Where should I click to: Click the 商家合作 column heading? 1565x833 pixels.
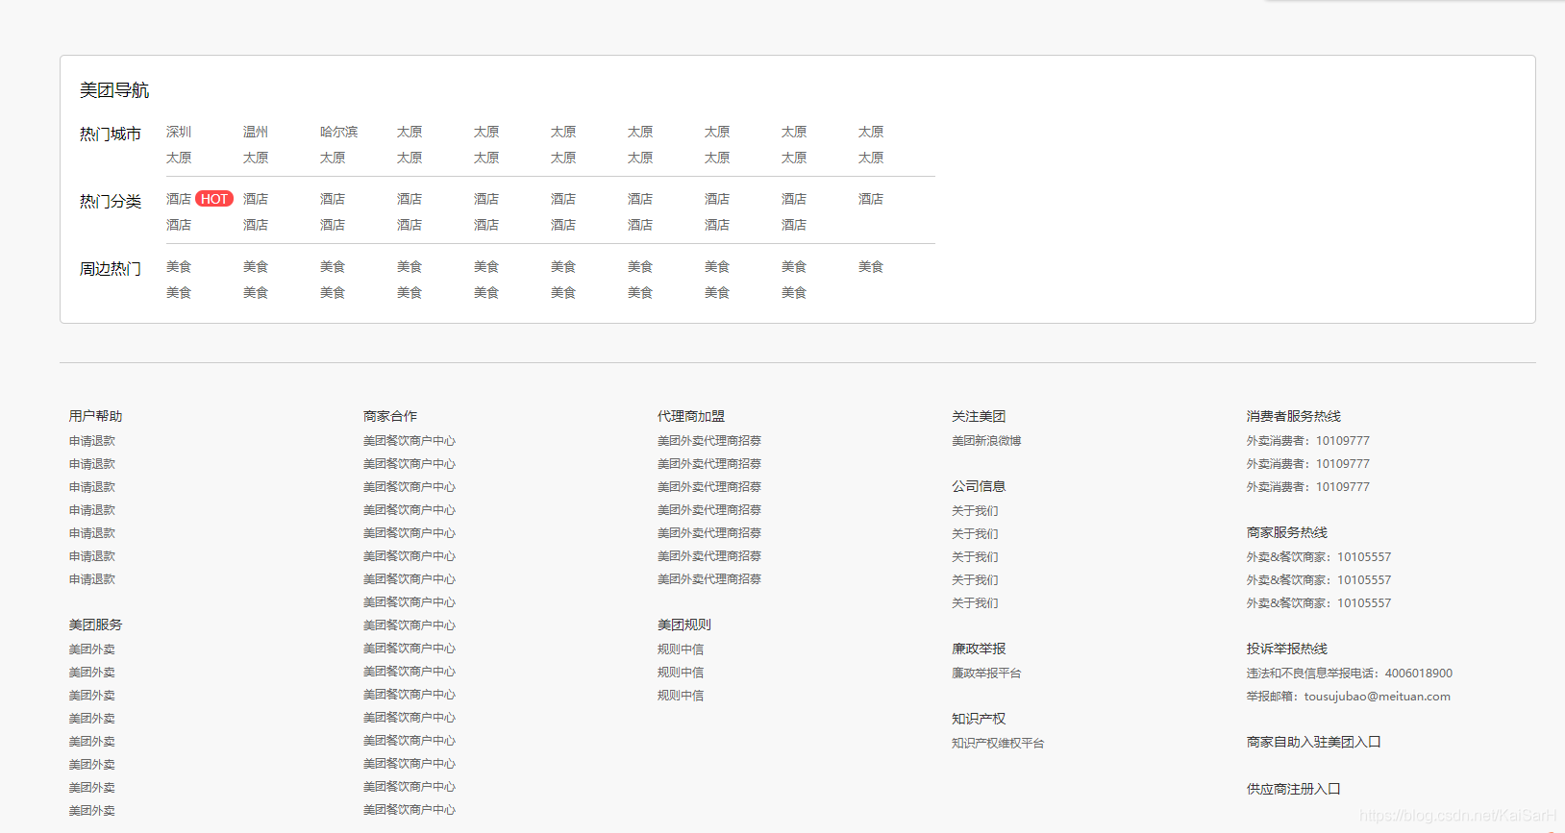[390, 416]
